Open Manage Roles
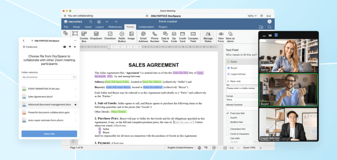The image size is (337, 160). pyautogui.click(x=208, y=37)
